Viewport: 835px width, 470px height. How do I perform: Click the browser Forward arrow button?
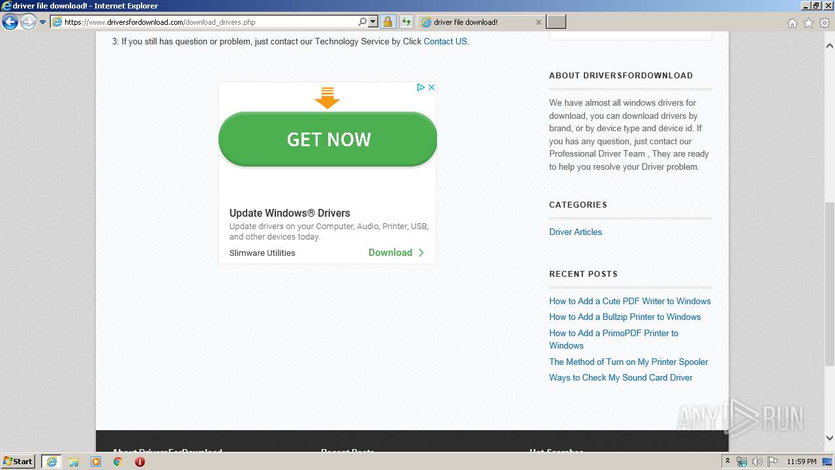pyautogui.click(x=27, y=22)
